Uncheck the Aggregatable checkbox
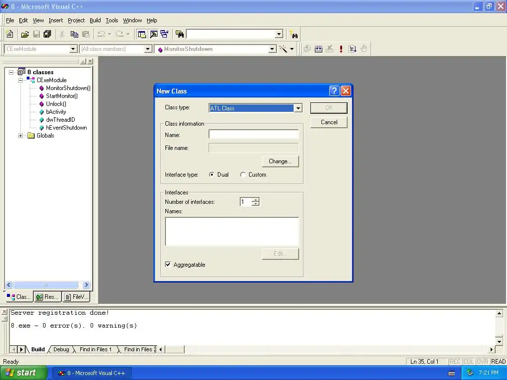 168,265
